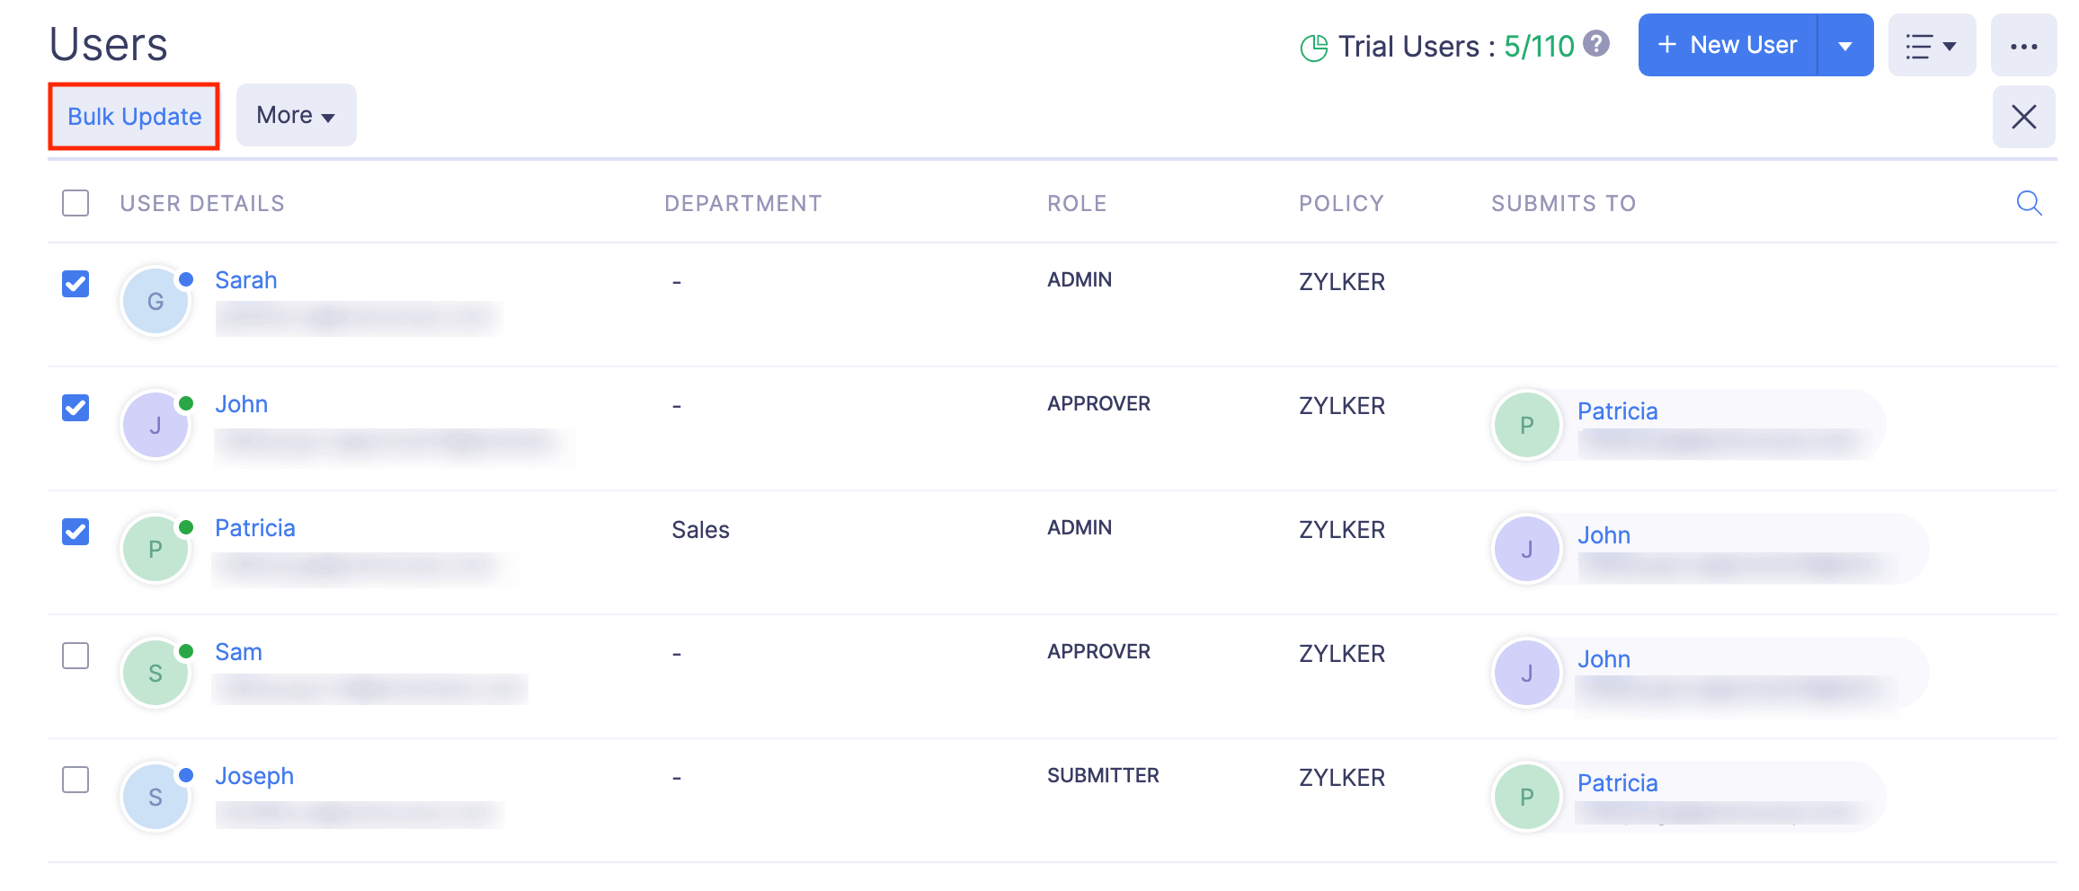Expand the view selector chevron dropdown
Viewport: 2079px width, 891px height.
click(1949, 45)
